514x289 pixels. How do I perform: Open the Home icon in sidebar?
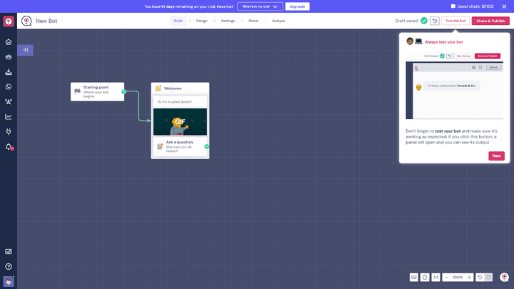pyautogui.click(x=9, y=41)
